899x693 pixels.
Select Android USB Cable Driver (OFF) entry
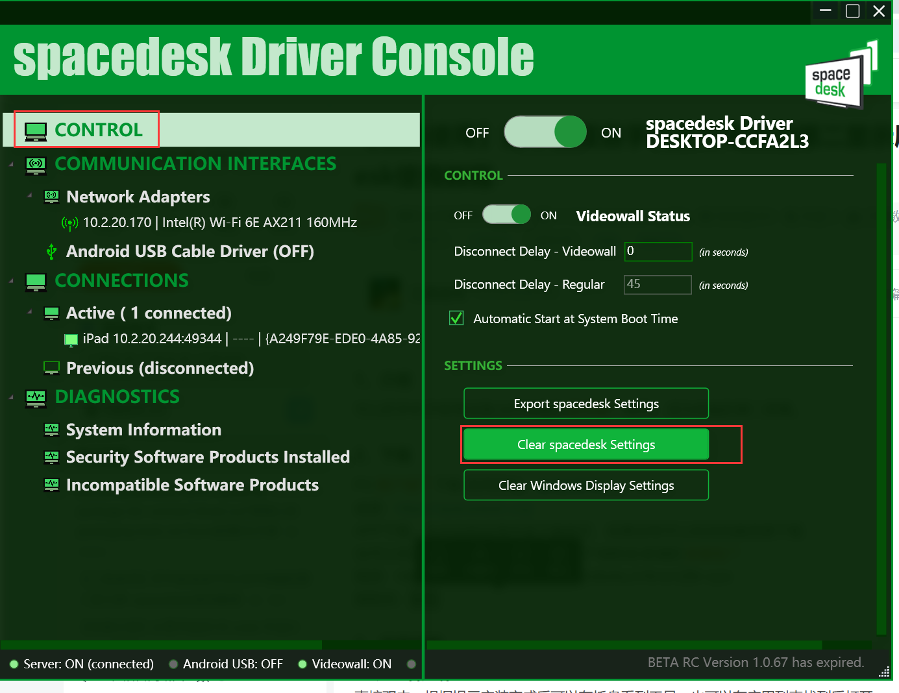pyautogui.click(x=190, y=251)
